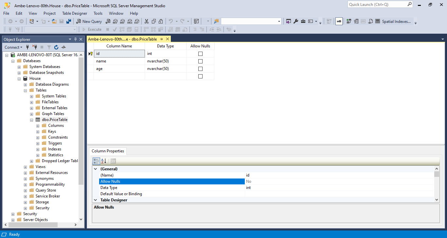Expand the Database Snapshots node

click(x=19, y=73)
